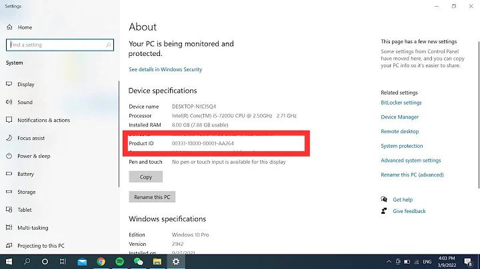Image resolution: width=480 pixels, height=269 pixels.
Task: Click the Settings gear in taskbar
Action: (176, 262)
